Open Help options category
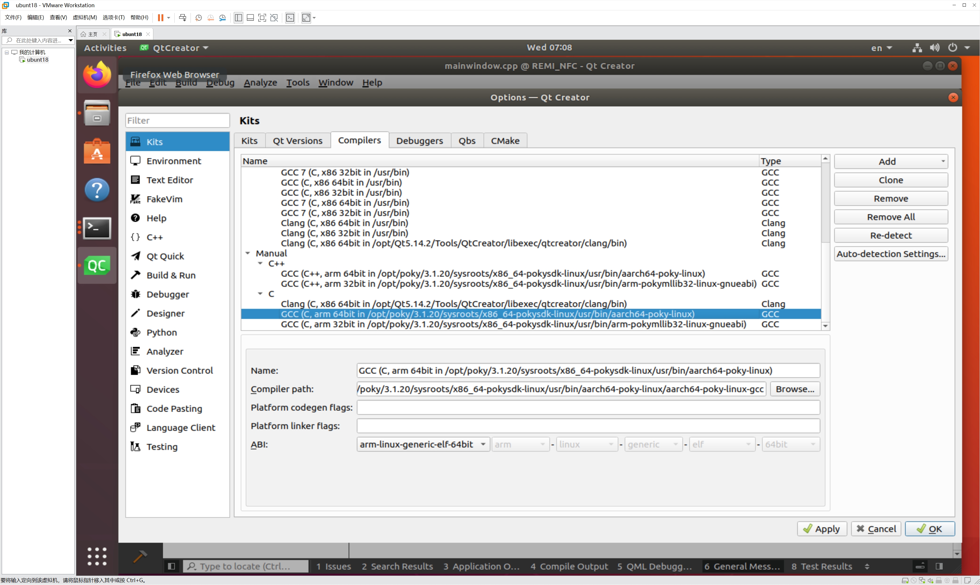Image resolution: width=980 pixels, height=585 pixels. click(x=178, y=218)
